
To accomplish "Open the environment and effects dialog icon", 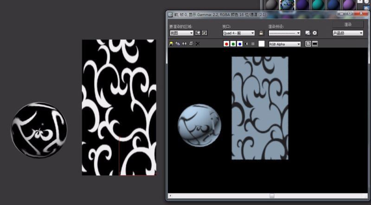I will [x=314, y=33].
